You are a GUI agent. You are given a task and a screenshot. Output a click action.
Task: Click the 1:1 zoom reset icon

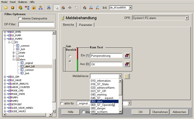click(x=105, y=8)
